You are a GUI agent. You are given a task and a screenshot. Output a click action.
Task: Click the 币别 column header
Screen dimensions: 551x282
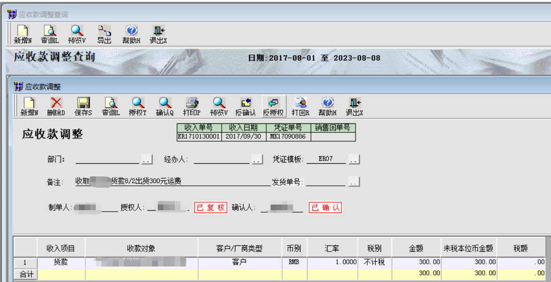(295, 248)
